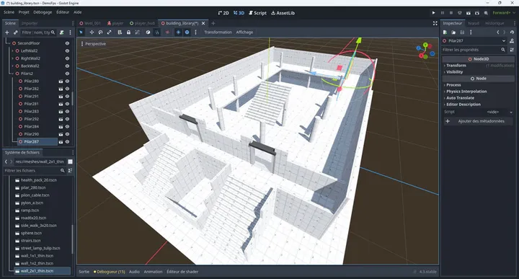Hide the Pilar283 node
519x279 pixels.
[x=67, y=112]
